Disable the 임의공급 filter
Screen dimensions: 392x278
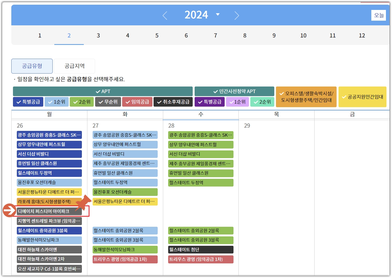click(137, 102)
